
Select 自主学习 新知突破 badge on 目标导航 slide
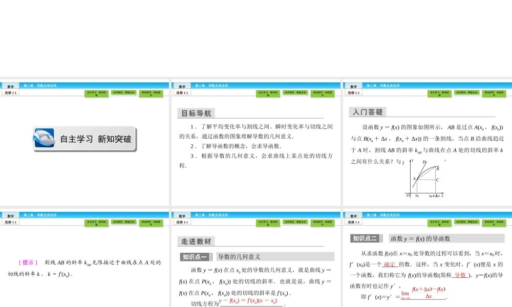(x=269, y=93)
